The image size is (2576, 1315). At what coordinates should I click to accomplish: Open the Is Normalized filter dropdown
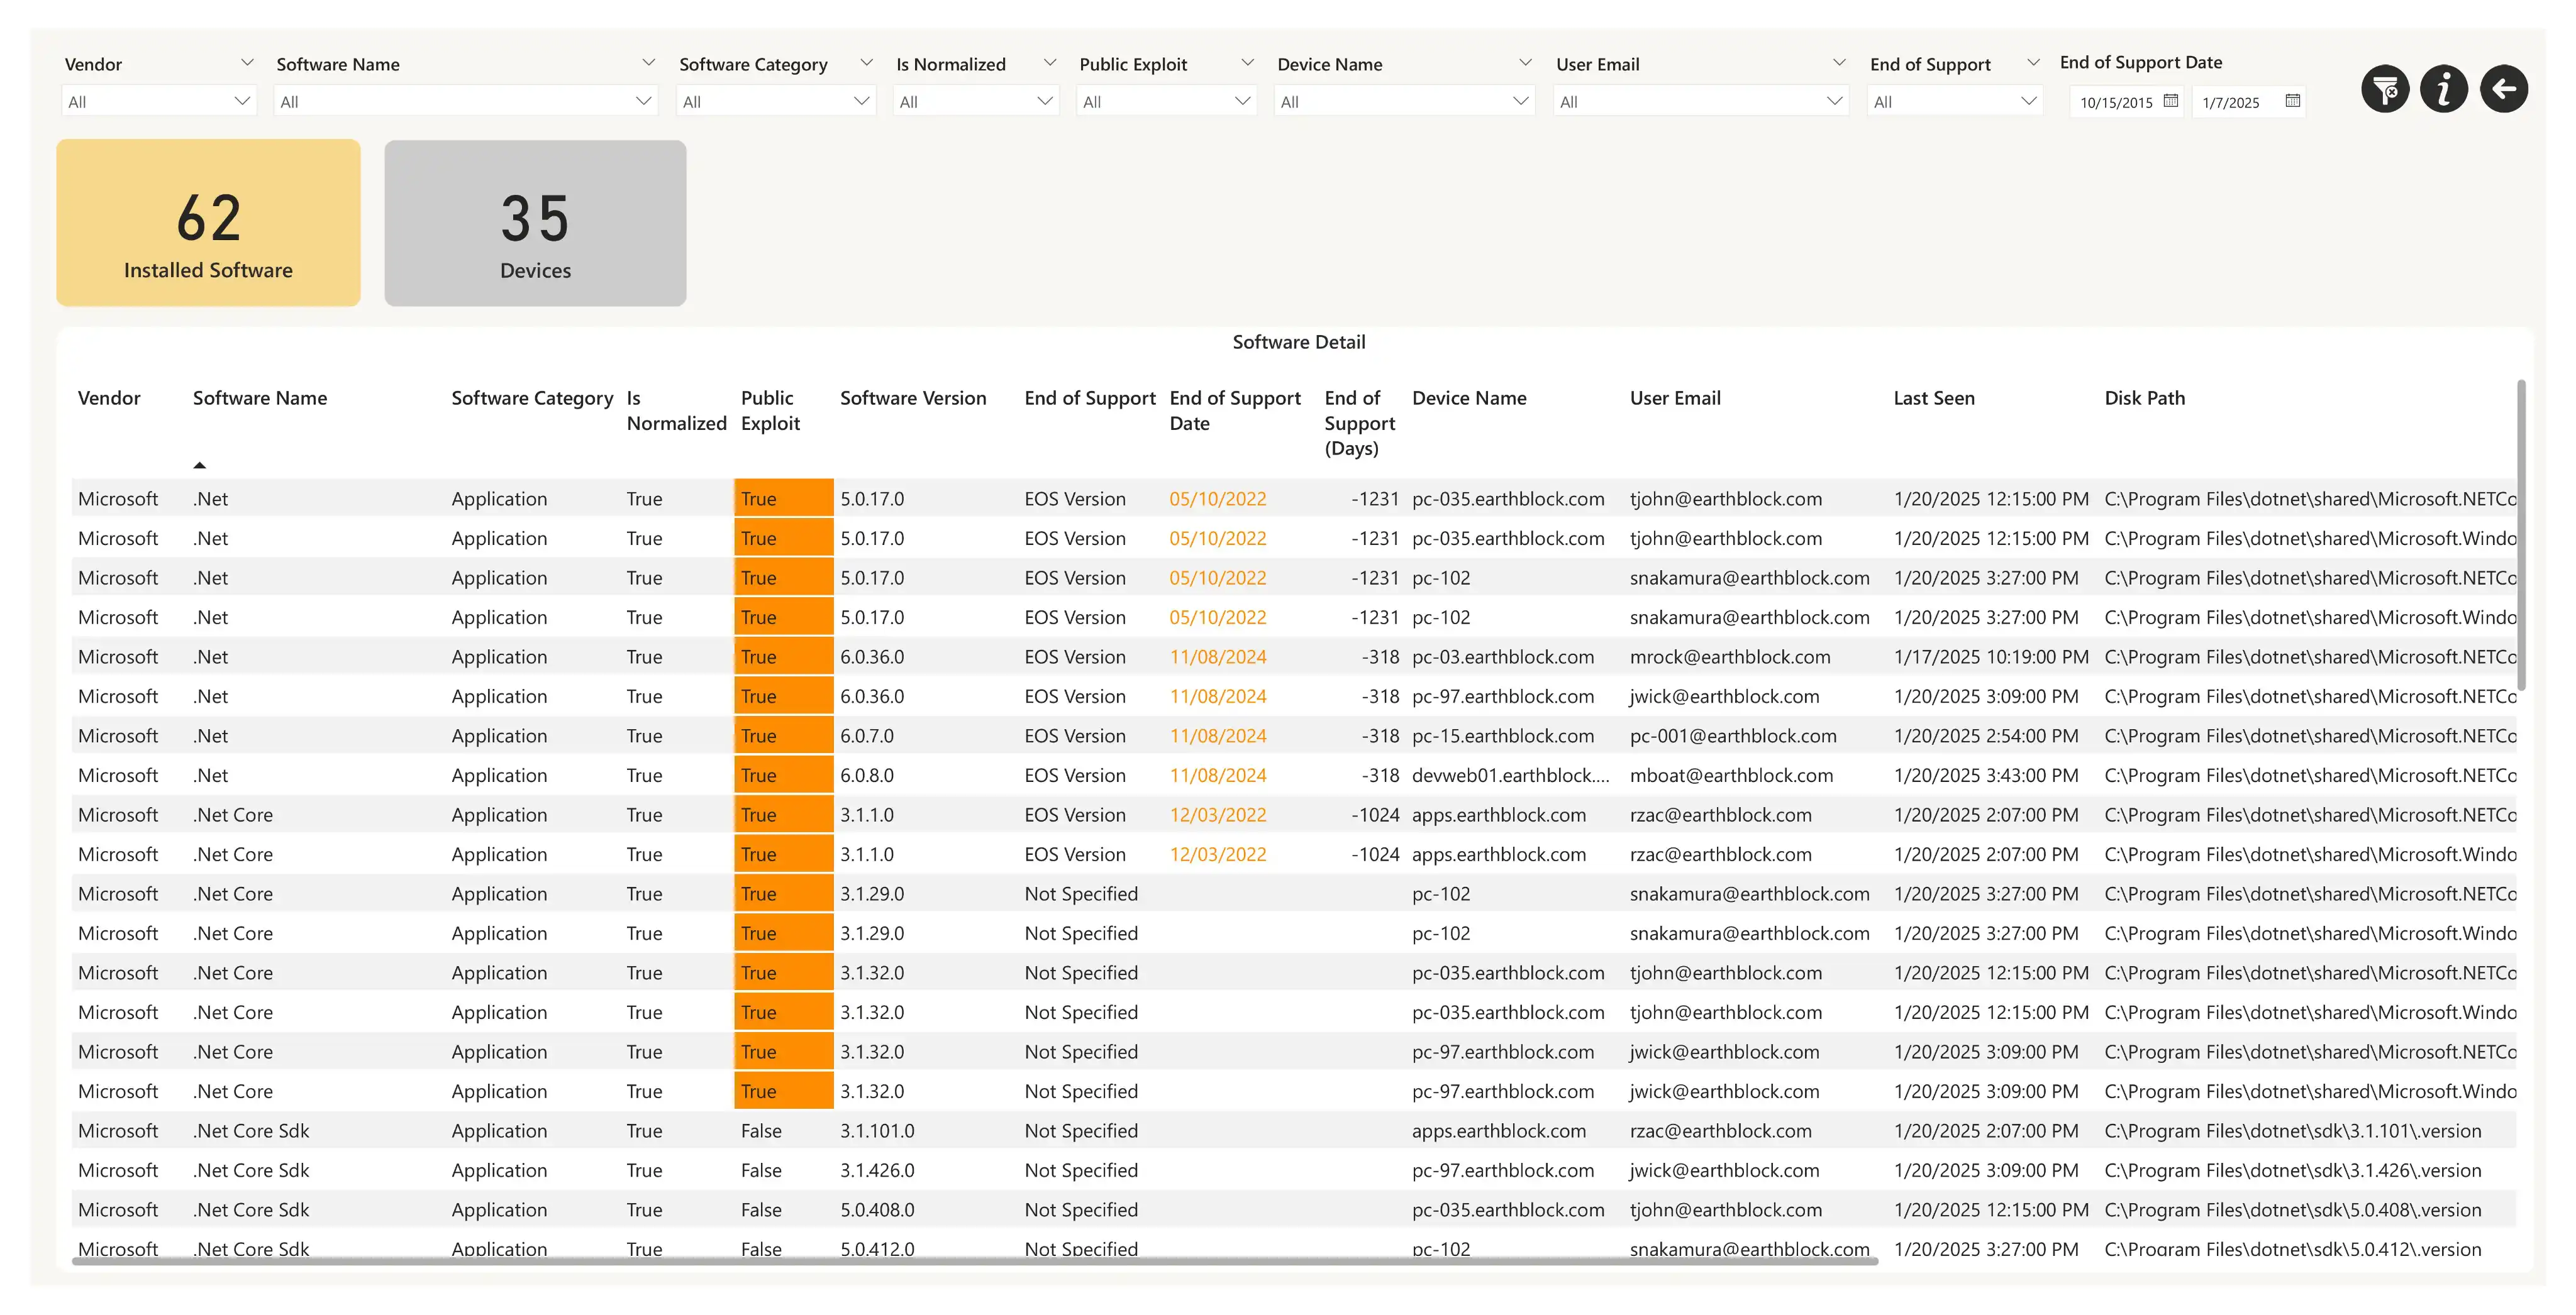click(x=975, y=102)
